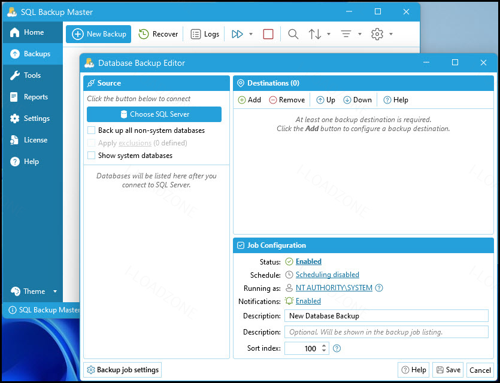Open the Tools sidebar section

click(x=32, y=75)
